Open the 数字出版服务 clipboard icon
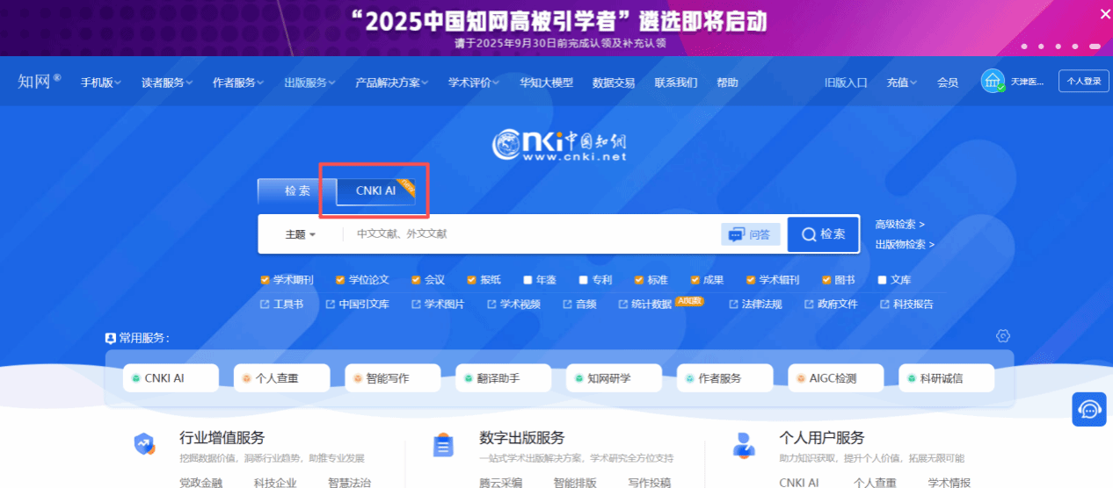Image resolution: width=1113 pixels, height=488 pixels. pos(443,445)
